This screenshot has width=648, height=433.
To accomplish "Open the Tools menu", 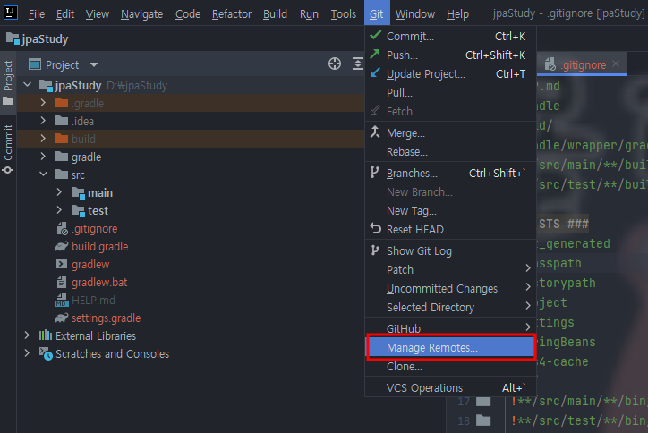I will 344,14.
